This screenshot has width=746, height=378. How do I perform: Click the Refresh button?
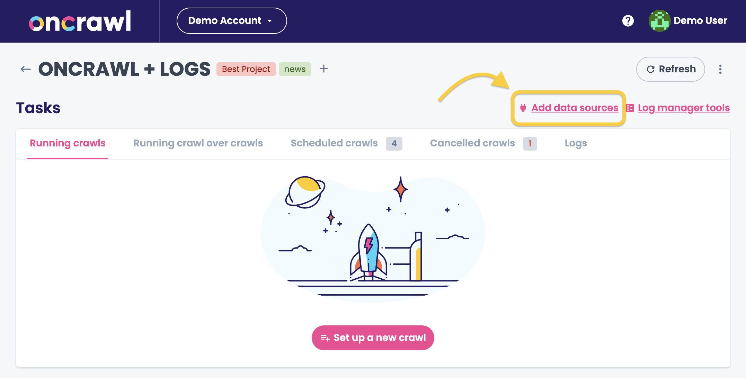[x=670, y=69]
